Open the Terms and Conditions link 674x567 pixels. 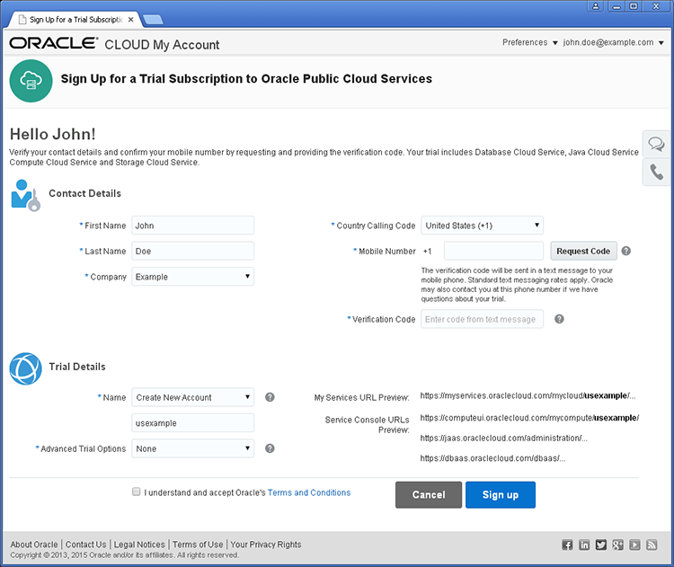coord(309,492)
